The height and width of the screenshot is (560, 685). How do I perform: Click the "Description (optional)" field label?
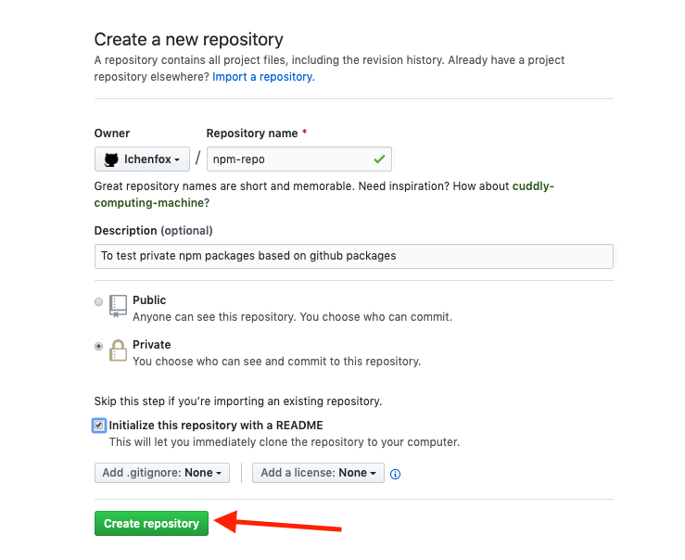point(153,230)
